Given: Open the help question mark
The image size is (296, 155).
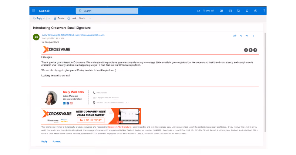Looking at the screenshot, I should pyautogui.click(x=264, y=11).
